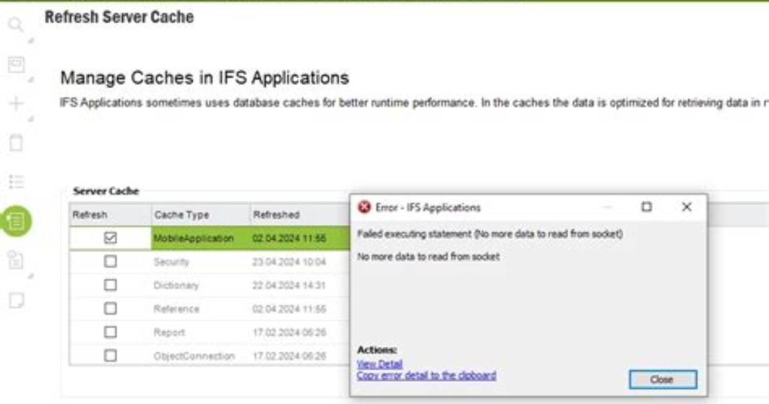Viewport: 769px width, 404px height.
Task: Uncheck the MobileApplication refresh checkbox
Action: point(111,238)
